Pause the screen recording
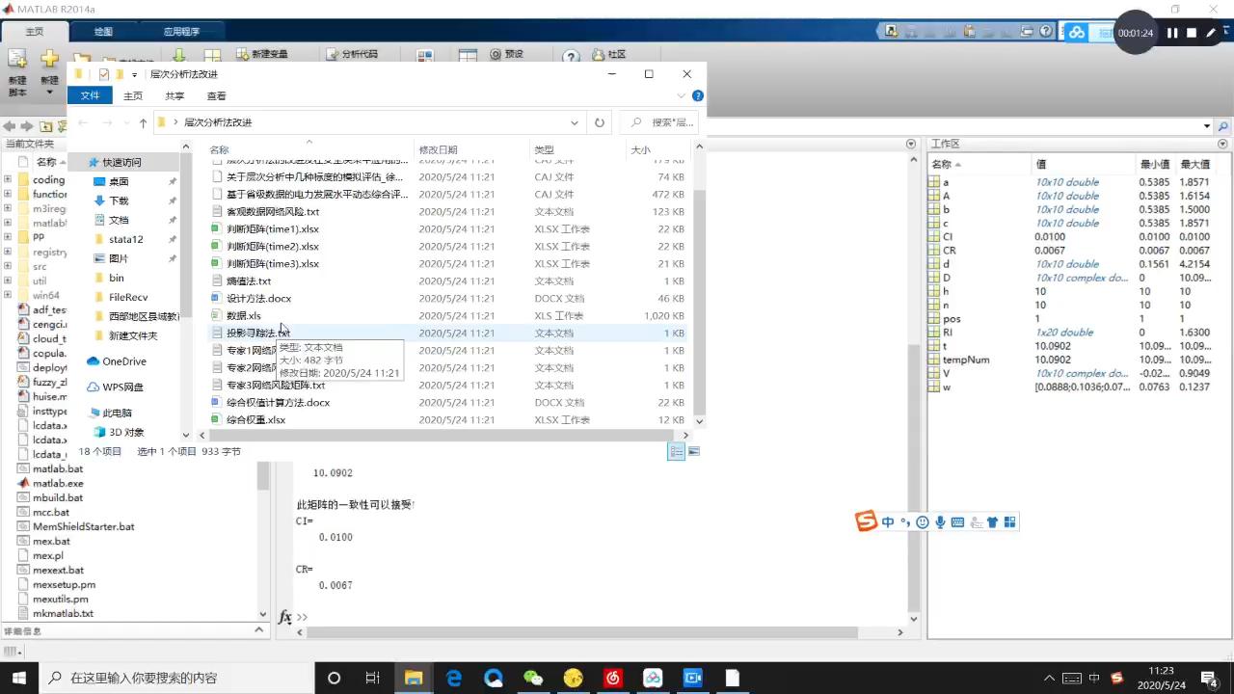 tap(1170, 32)
